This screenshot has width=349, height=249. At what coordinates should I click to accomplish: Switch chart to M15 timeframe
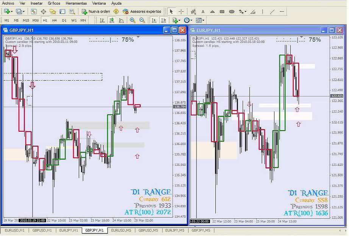26,20
